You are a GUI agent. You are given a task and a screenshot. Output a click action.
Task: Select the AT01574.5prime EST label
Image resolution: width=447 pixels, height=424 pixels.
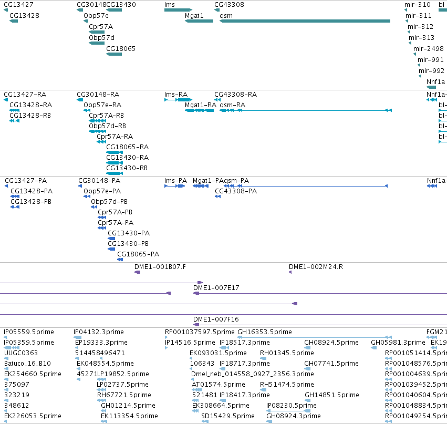tap(219, 385)
